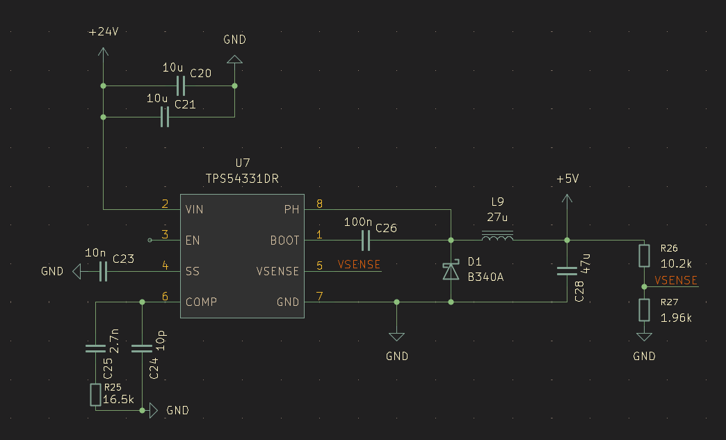Click the R26 resistor symbol
This screenshot has height=440, width=726.
coord(645,256)
